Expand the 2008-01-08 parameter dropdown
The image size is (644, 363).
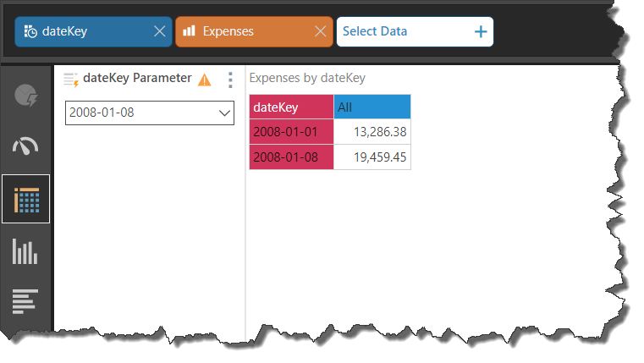[x=225, y=113]
